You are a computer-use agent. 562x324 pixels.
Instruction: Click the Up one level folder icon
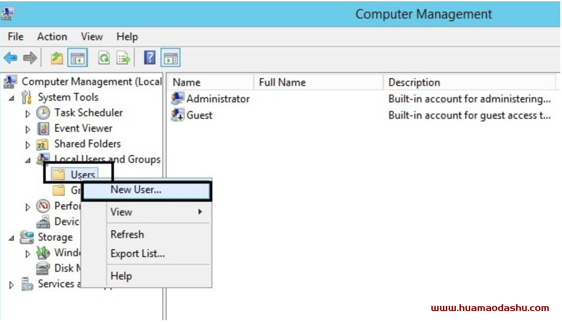click(57, 58)
